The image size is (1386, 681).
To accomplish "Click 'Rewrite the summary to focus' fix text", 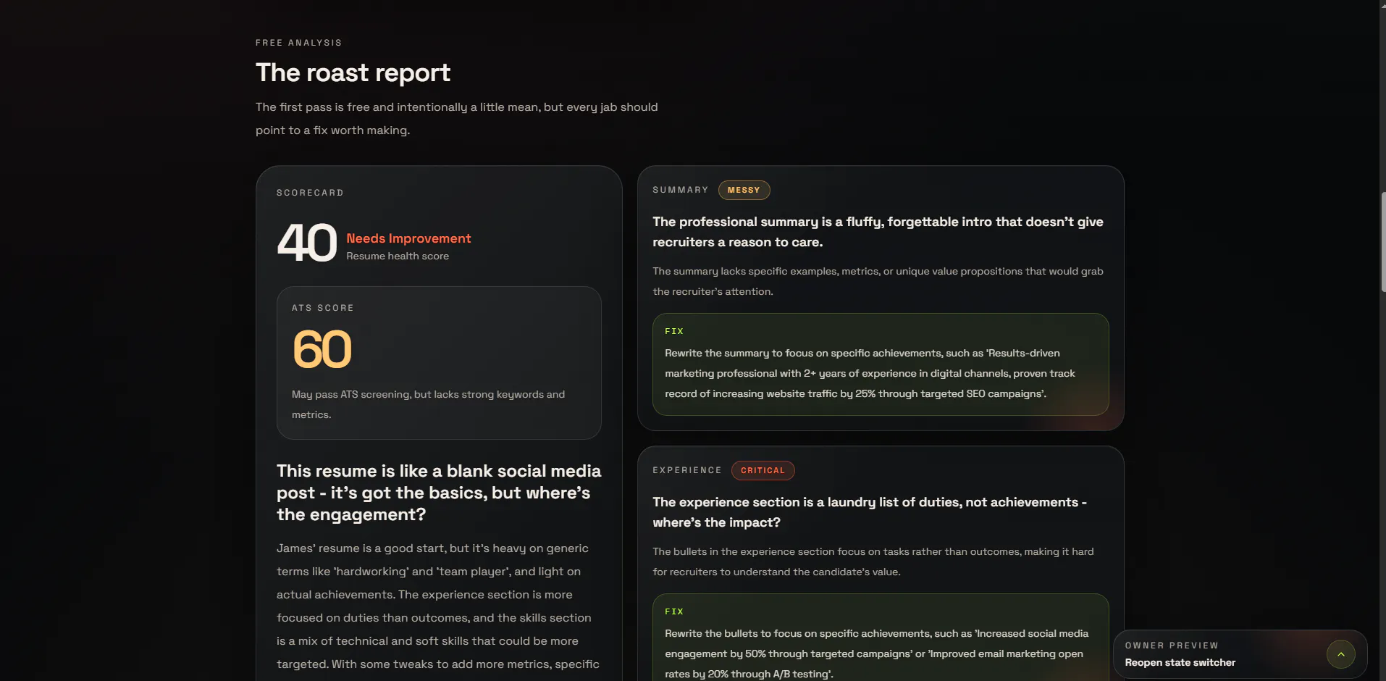I will (870, 373).
